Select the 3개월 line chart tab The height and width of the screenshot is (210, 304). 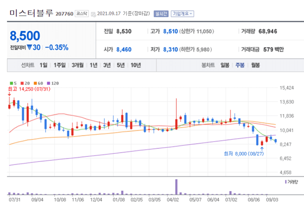pos(78,65)
